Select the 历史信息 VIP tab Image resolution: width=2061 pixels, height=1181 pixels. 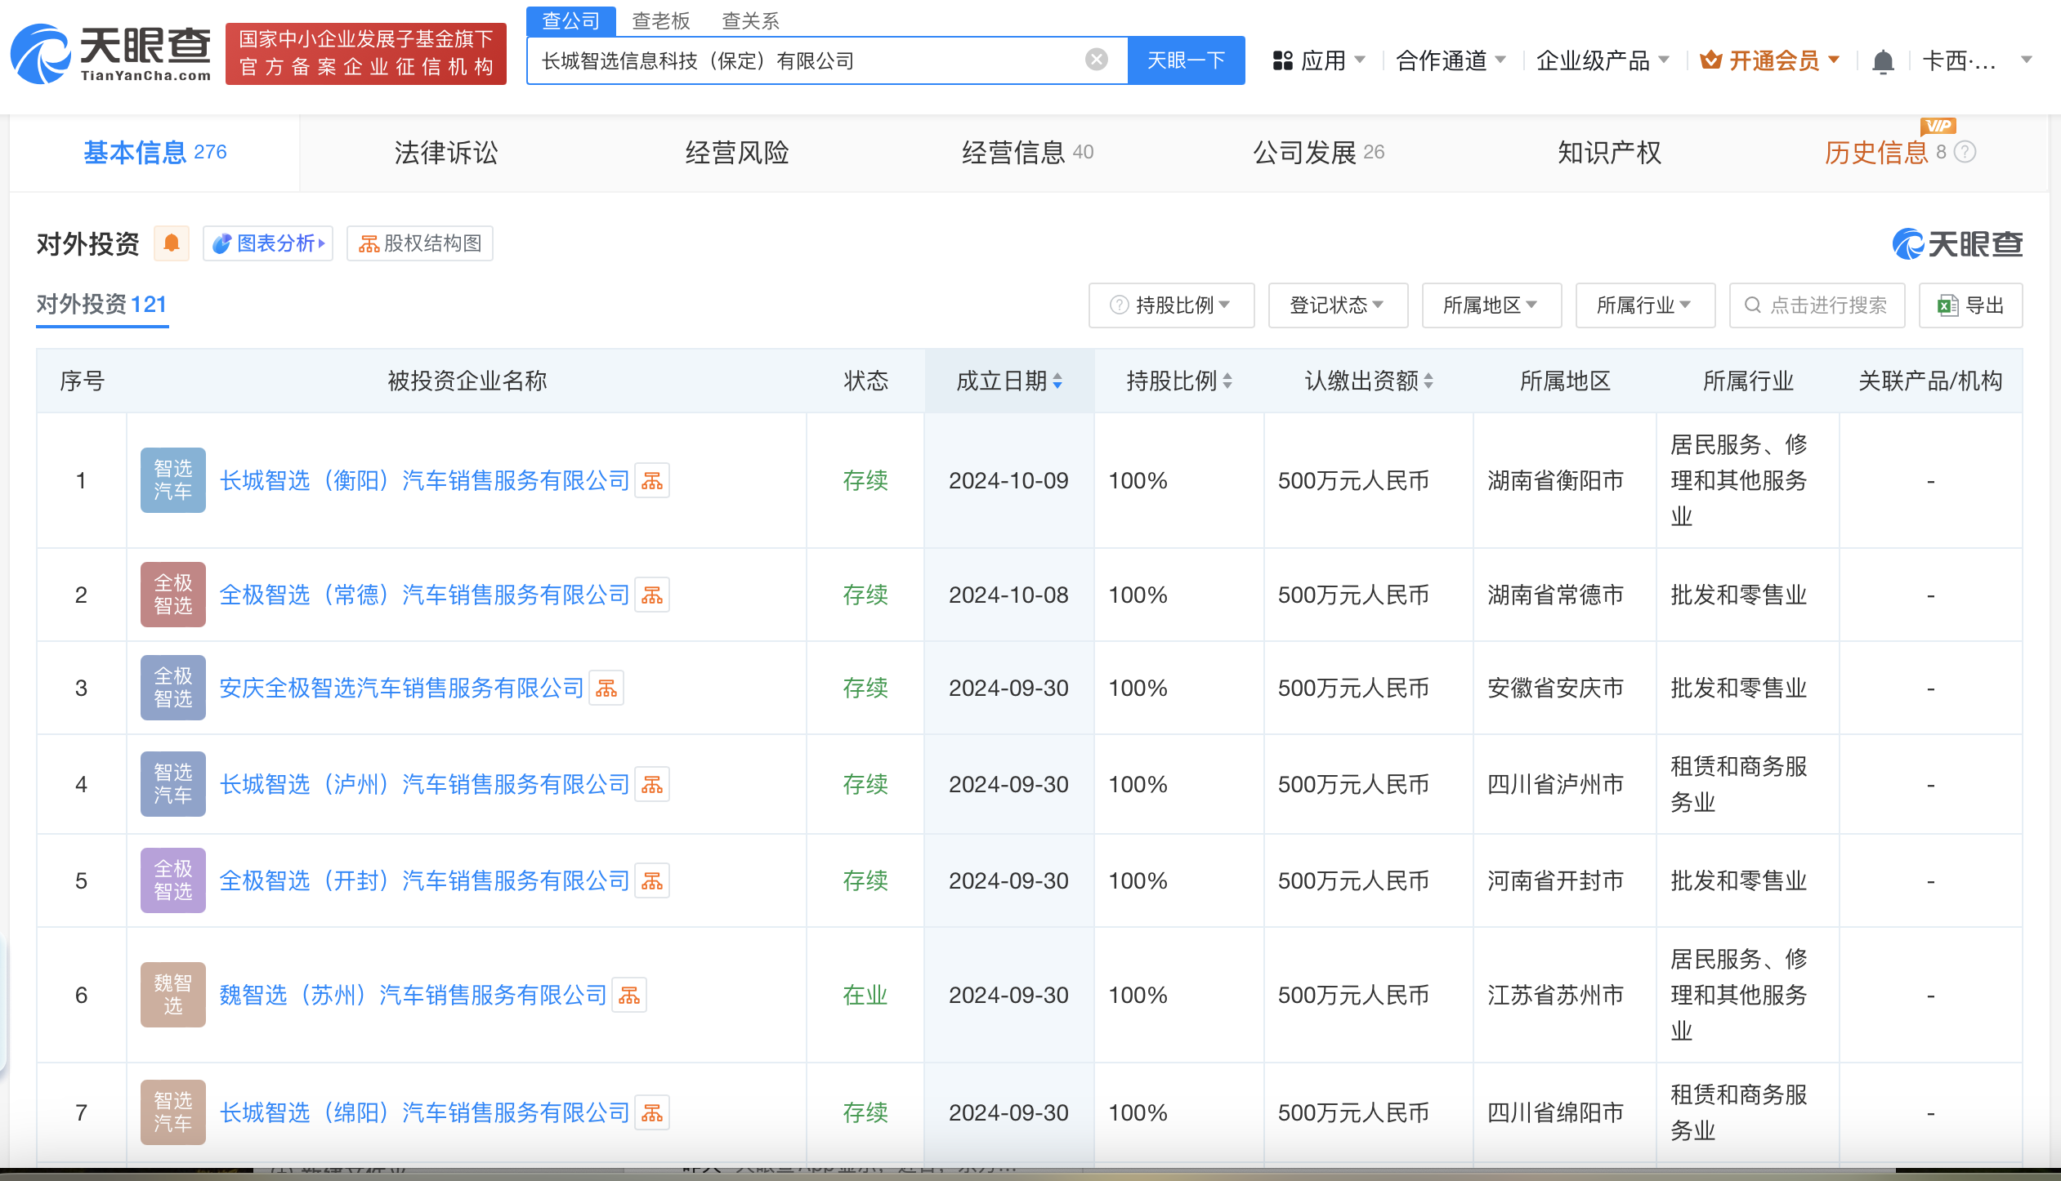pyautogui.click(x=1900, y=153)
